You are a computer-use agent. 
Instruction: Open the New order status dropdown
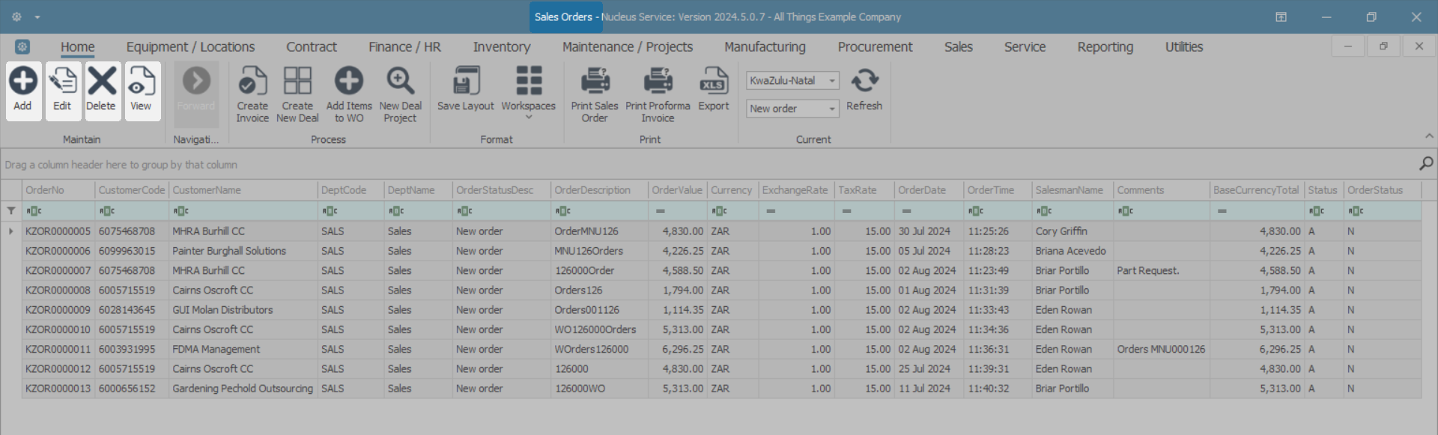831,109
